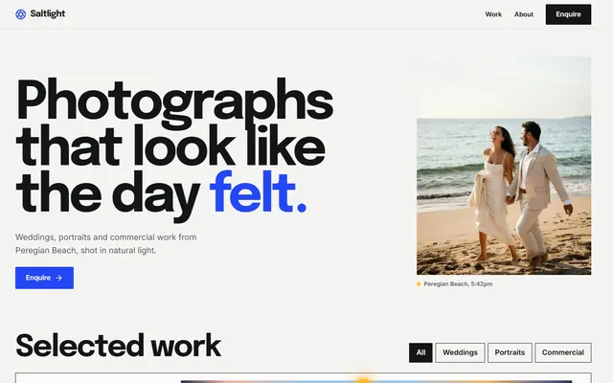Filter work by Portraits

pyautogui.click(x=510, y=352)
